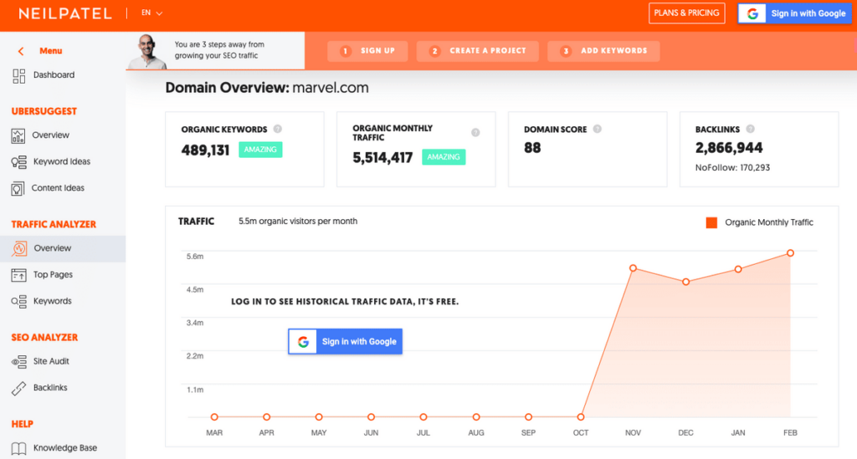Click the Backlinks link icon
The height and width of the screenshot is (459, 857).
click(x=18, y=388)
